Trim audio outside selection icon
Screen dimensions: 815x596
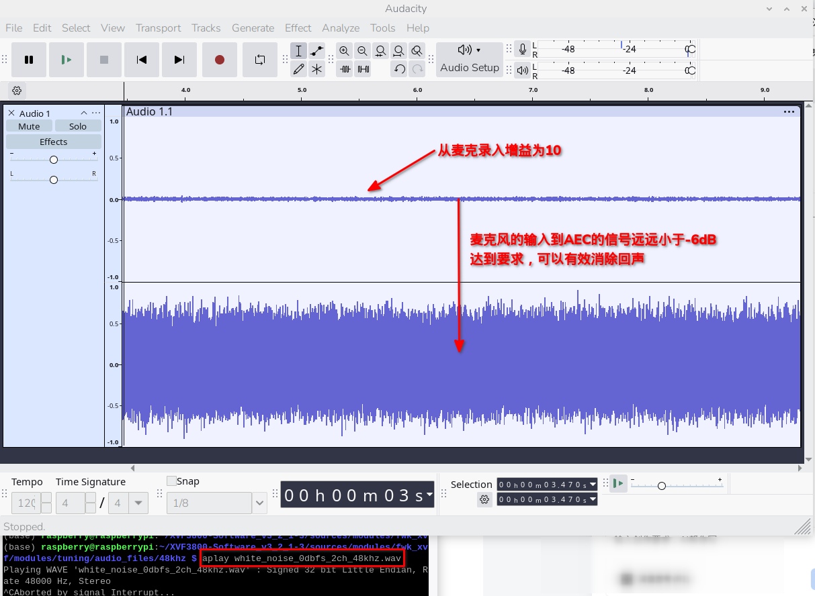[x=345, y=68]
